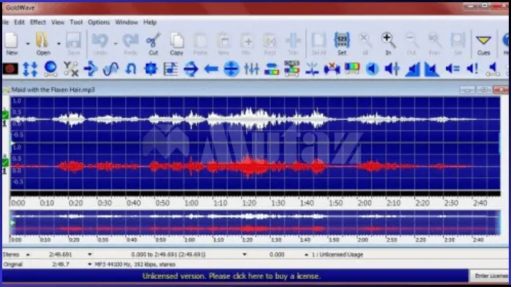Apply the left-arrow Reverse effect

click(211, 69)
